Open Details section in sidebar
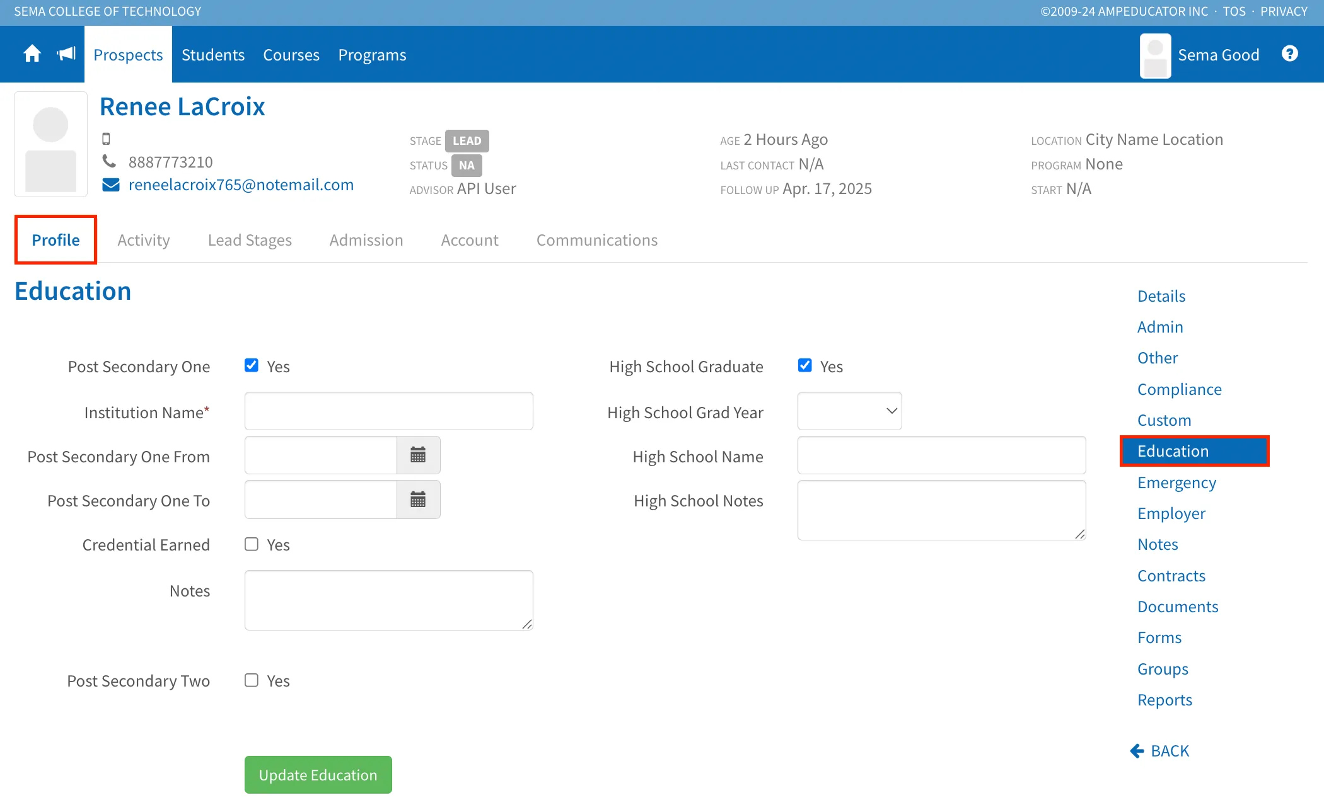The width and height of the screenshot is (1324, 810). (x=1161, y=296)
